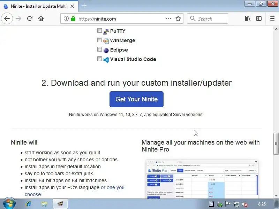Click 'install 64-bit apps on 64-bit machines'
The image size is (279, 209).
pos(66,180)
